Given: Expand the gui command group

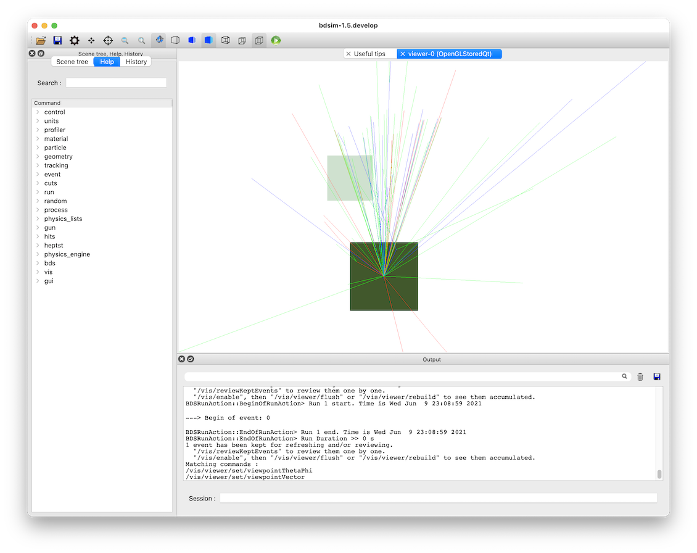Looking at the screenshot, I should (x=38, y=281).
